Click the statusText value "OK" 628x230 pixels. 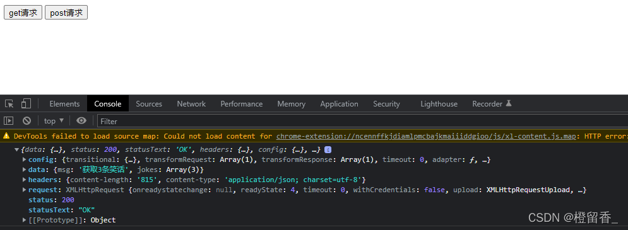[86, 210]
